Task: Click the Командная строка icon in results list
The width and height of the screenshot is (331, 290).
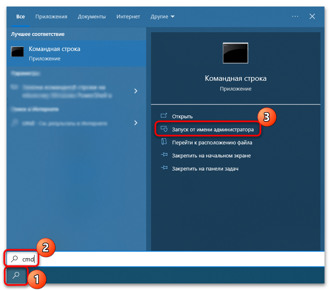Action: point(18,52)
